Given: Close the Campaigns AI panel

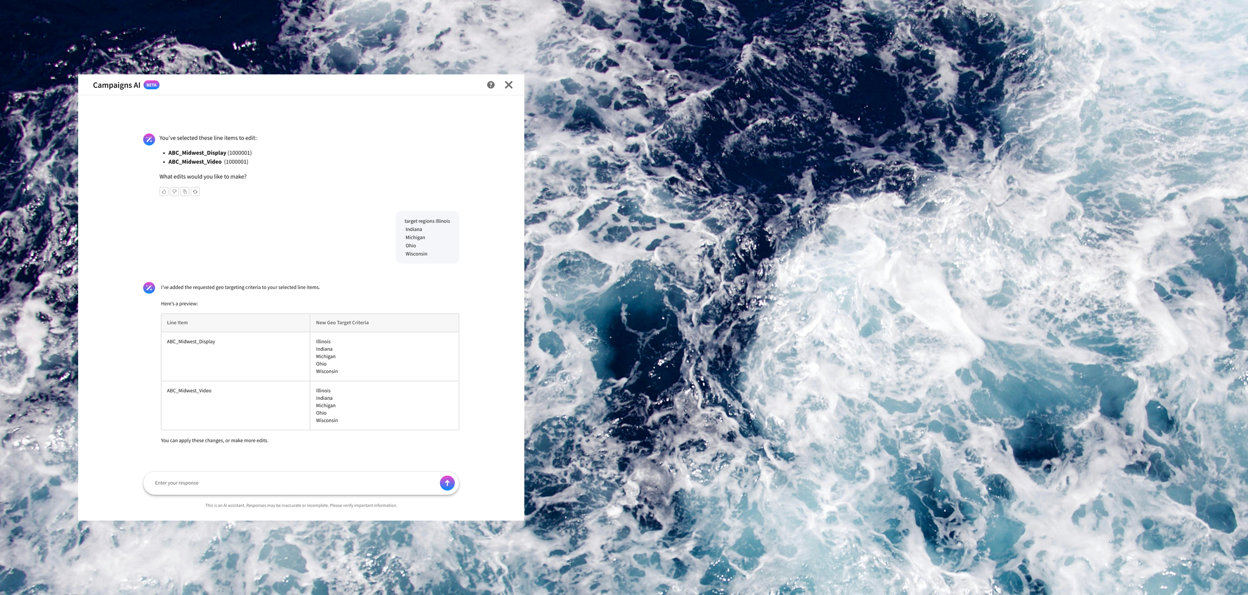Looking at the screenshot, I should [508, 85].
